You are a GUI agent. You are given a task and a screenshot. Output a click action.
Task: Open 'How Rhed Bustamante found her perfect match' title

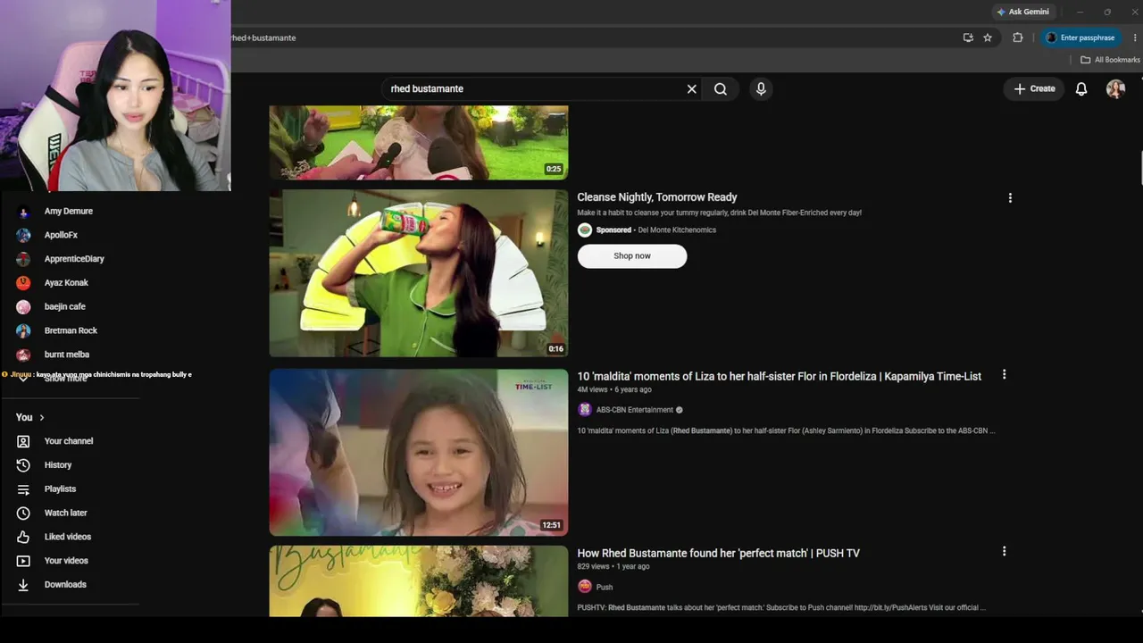coord(719,554)
